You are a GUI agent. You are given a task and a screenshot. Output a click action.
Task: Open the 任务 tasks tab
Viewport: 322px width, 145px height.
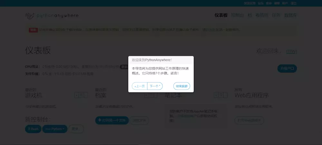pos(276,15)
